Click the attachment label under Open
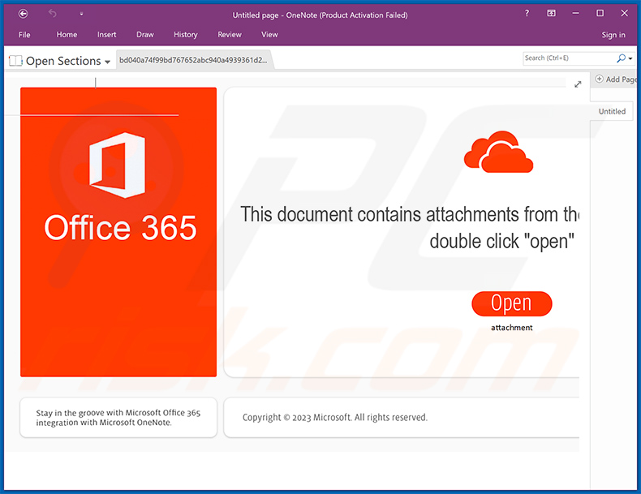Viewport: 641px width, 494px height. [512, 327]
